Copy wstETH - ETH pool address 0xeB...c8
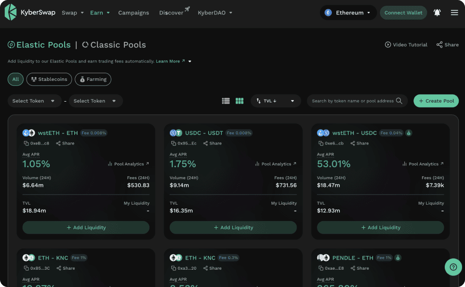The width and height of the screenshot is (465, 287). 27,143
